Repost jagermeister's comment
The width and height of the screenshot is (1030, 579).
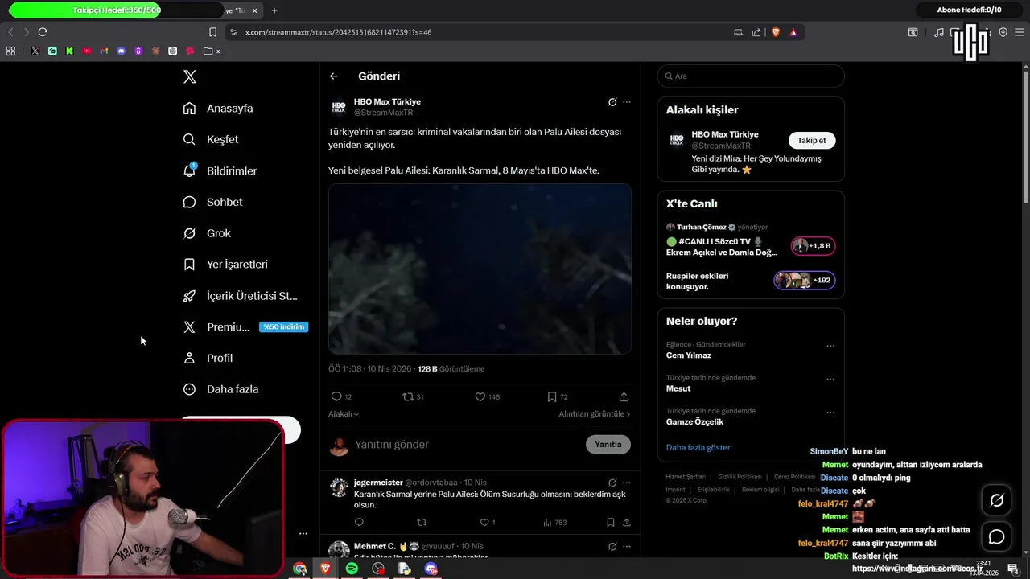(x=422, y=523)
